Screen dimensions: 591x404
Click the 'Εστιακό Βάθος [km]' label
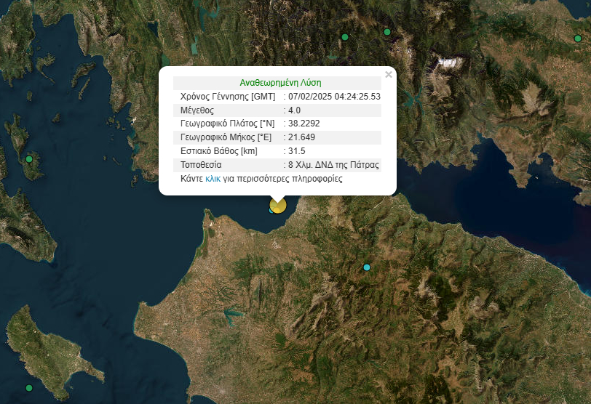click(x=218, y=151)
